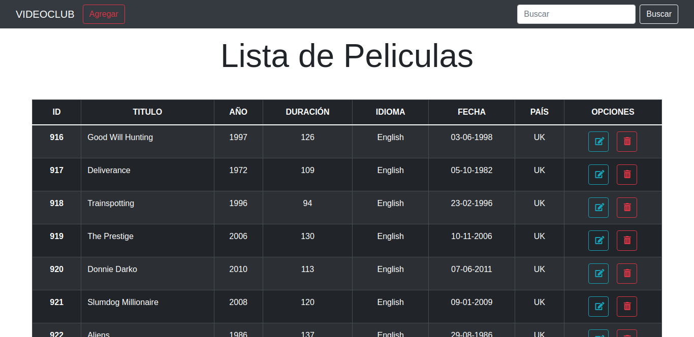This screenshot has width=694, height=337.
Task: Edit The Prestige record
Action: point(598,241)
